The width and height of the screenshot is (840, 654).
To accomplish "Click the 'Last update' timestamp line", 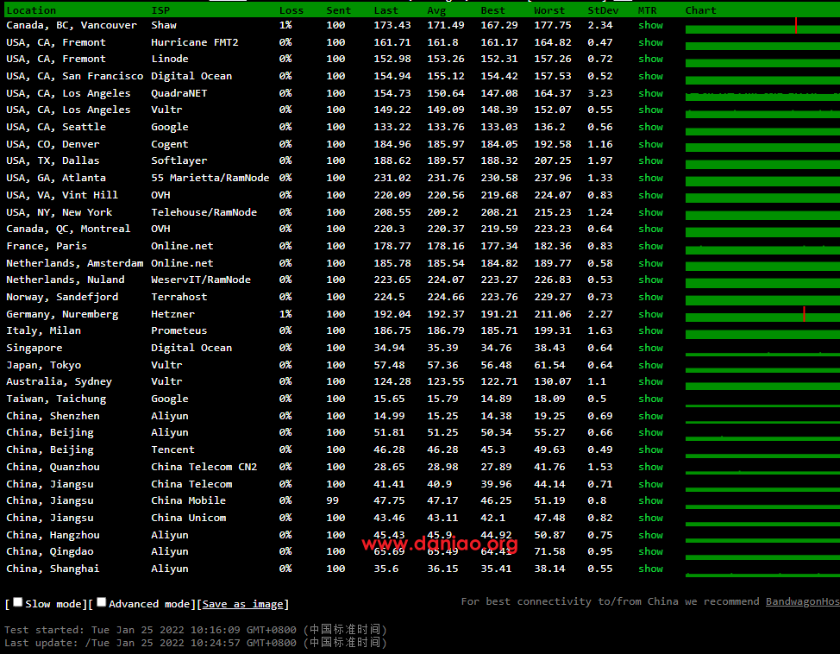I will point(196,642).
